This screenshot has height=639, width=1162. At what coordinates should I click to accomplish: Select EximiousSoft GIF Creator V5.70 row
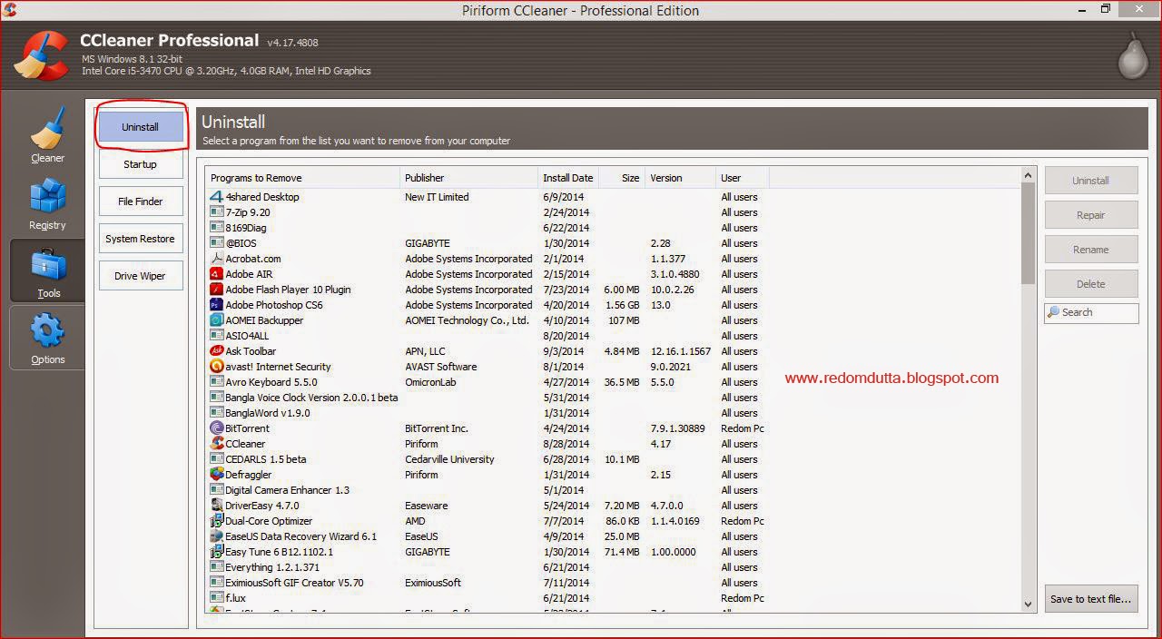coord(613,583)
